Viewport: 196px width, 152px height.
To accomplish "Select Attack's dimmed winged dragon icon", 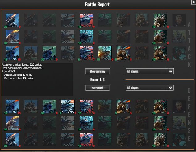I will 179,53.
